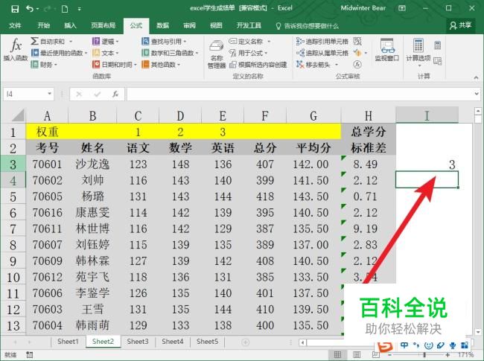The height and width of the screenshot is (361, 484).
Task: Switch to the Data ribbon tab
Action: click(162, 25)
